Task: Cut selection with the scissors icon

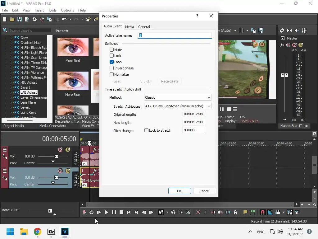Action: 42,19
